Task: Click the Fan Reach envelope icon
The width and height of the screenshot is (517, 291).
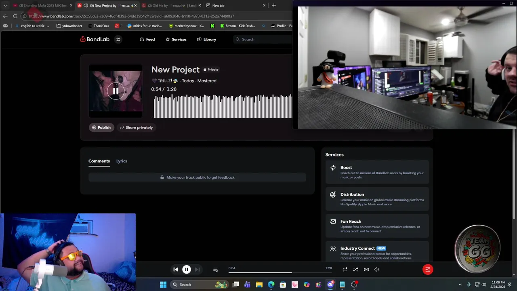Action: 333,221
